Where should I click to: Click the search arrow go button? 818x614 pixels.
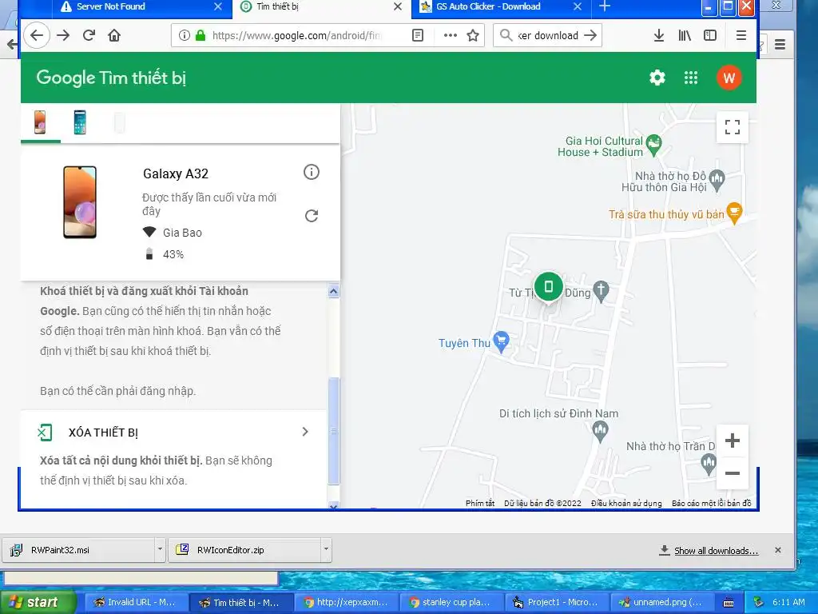pos(590,35)
